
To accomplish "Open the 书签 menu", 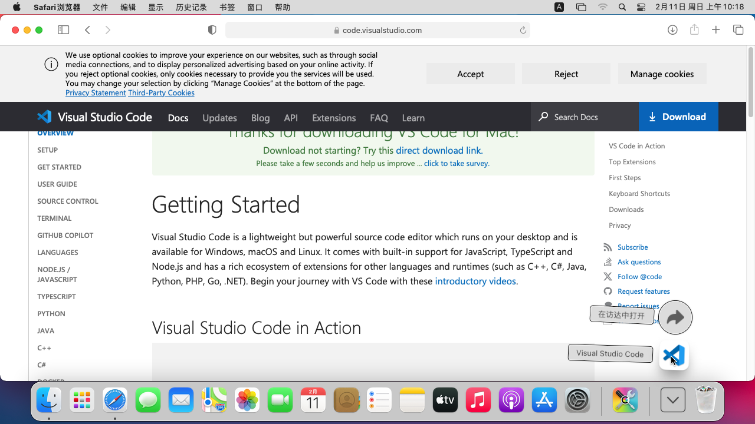I will point(227,8).
